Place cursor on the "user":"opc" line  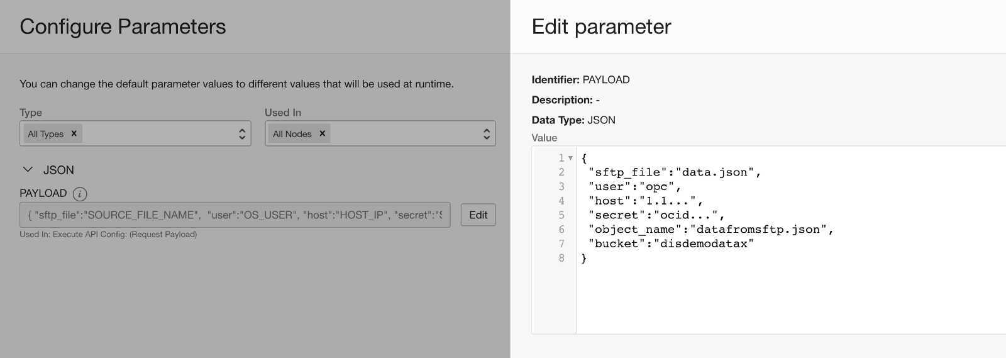click(634, 187)
